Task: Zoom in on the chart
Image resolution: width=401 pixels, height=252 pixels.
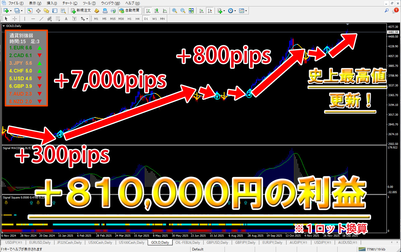Action: [x=175, y=11]
